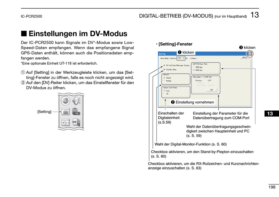Select 4800 bps baud rate
Image resolution: width=279 pixels, height=197 pixels.
coord(194,67)
